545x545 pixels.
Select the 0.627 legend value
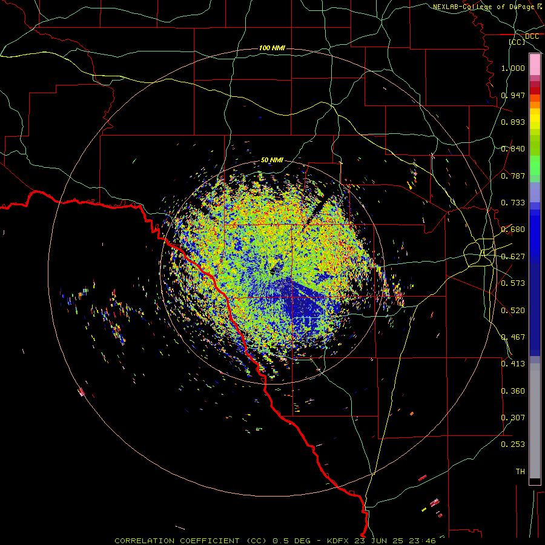pos(513,257)
